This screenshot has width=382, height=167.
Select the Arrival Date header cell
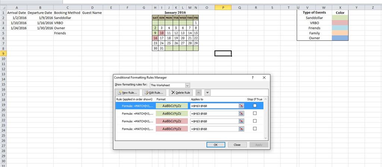pyautogui.click(x=17, y=13)
